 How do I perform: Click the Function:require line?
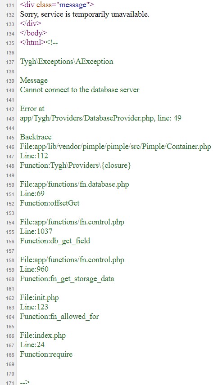[x=46, y=354]
